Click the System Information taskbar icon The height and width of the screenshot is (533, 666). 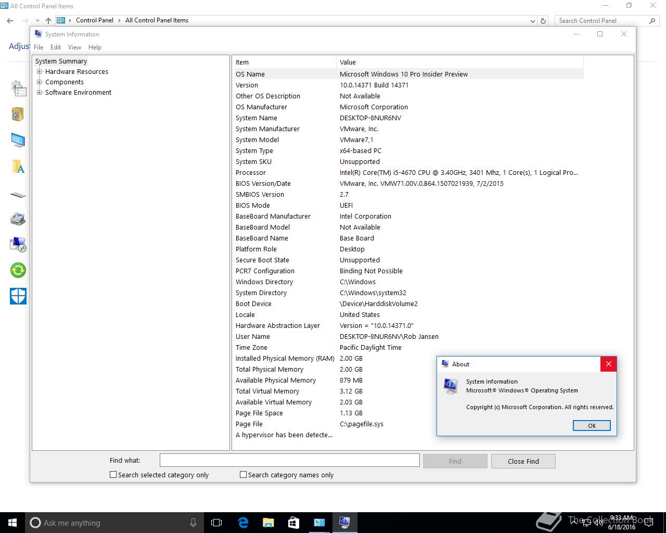(344, 523)
